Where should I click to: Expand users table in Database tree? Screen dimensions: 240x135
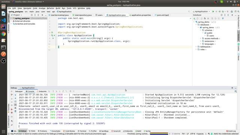pyautogui.click(x=205, y=36)
